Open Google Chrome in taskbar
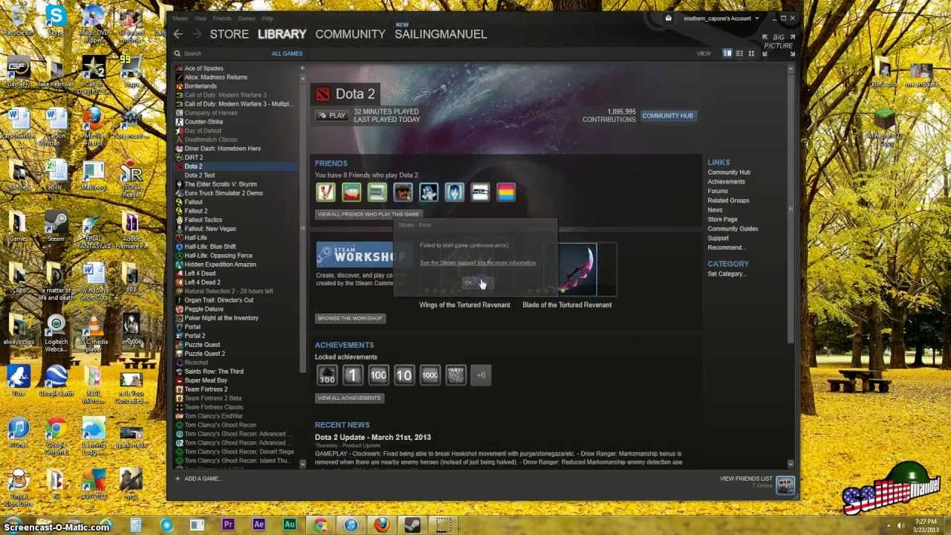The image size is (951, 535). point(320,525)
